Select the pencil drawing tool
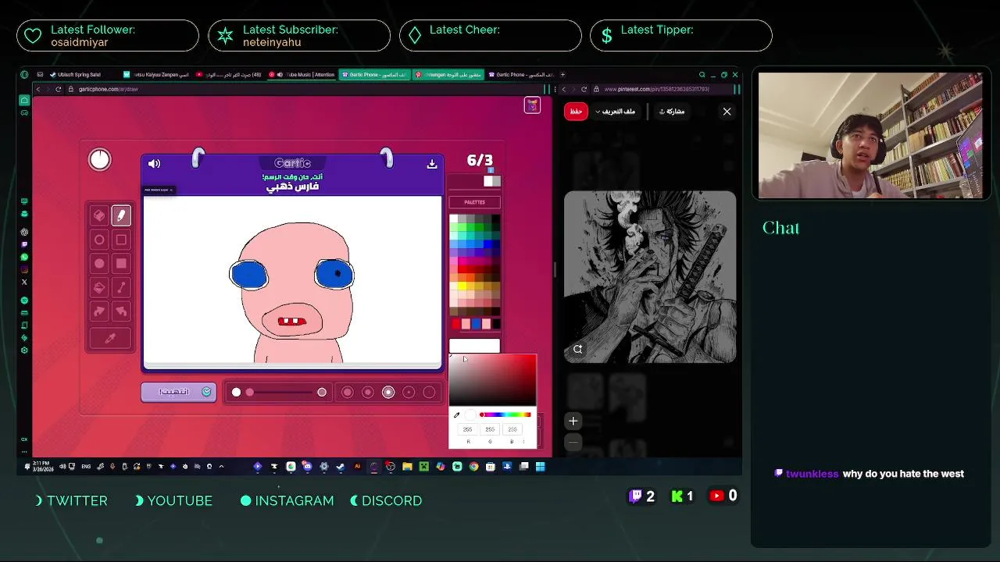 pyautogui.click(x=121, y=215)
